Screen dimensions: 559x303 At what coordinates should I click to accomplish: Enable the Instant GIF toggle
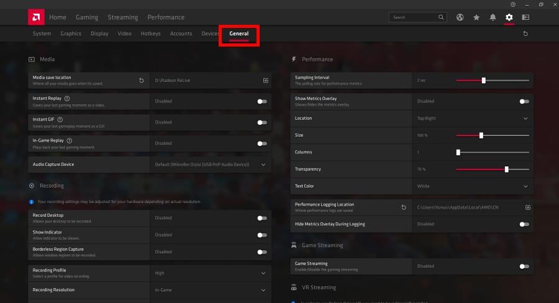262,122
